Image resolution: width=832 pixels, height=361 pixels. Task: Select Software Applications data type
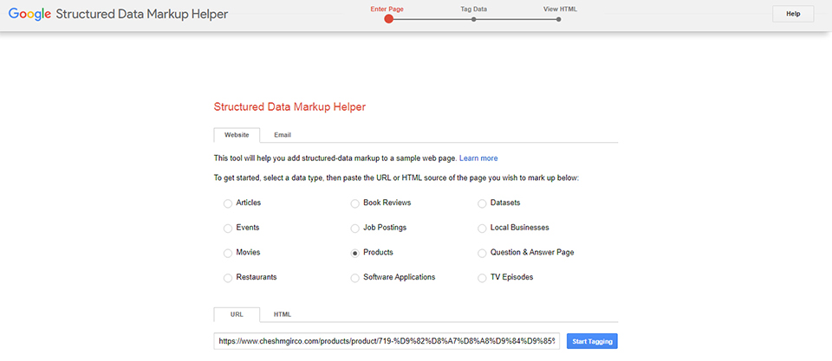[x=355, y=278]
